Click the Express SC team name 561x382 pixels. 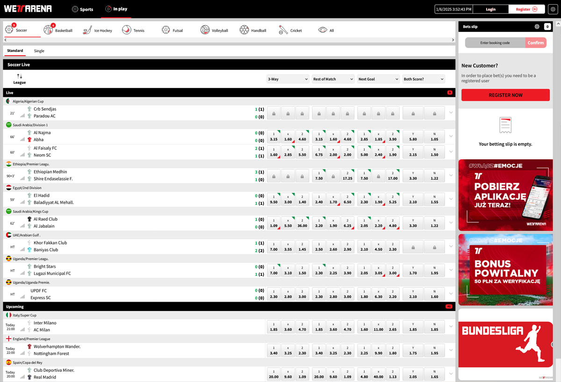click(41, 297)
